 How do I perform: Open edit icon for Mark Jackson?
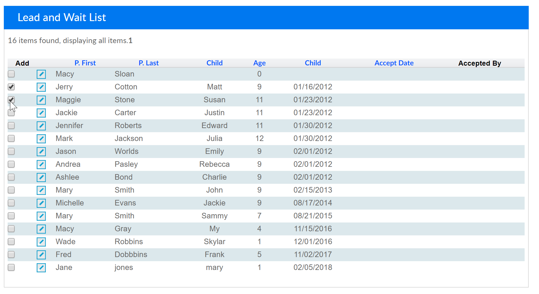[41, 139]
